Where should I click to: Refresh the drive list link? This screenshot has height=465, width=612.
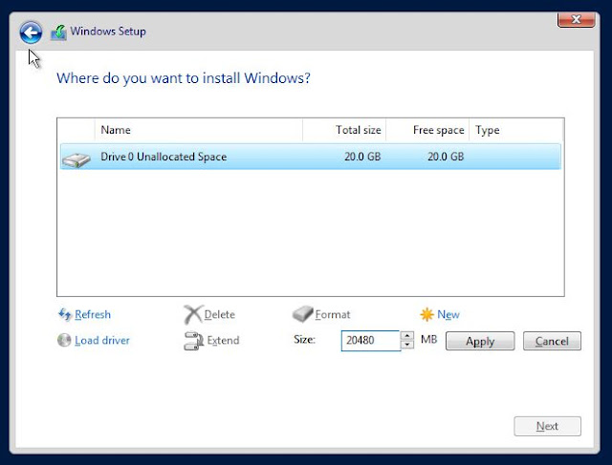93,314
